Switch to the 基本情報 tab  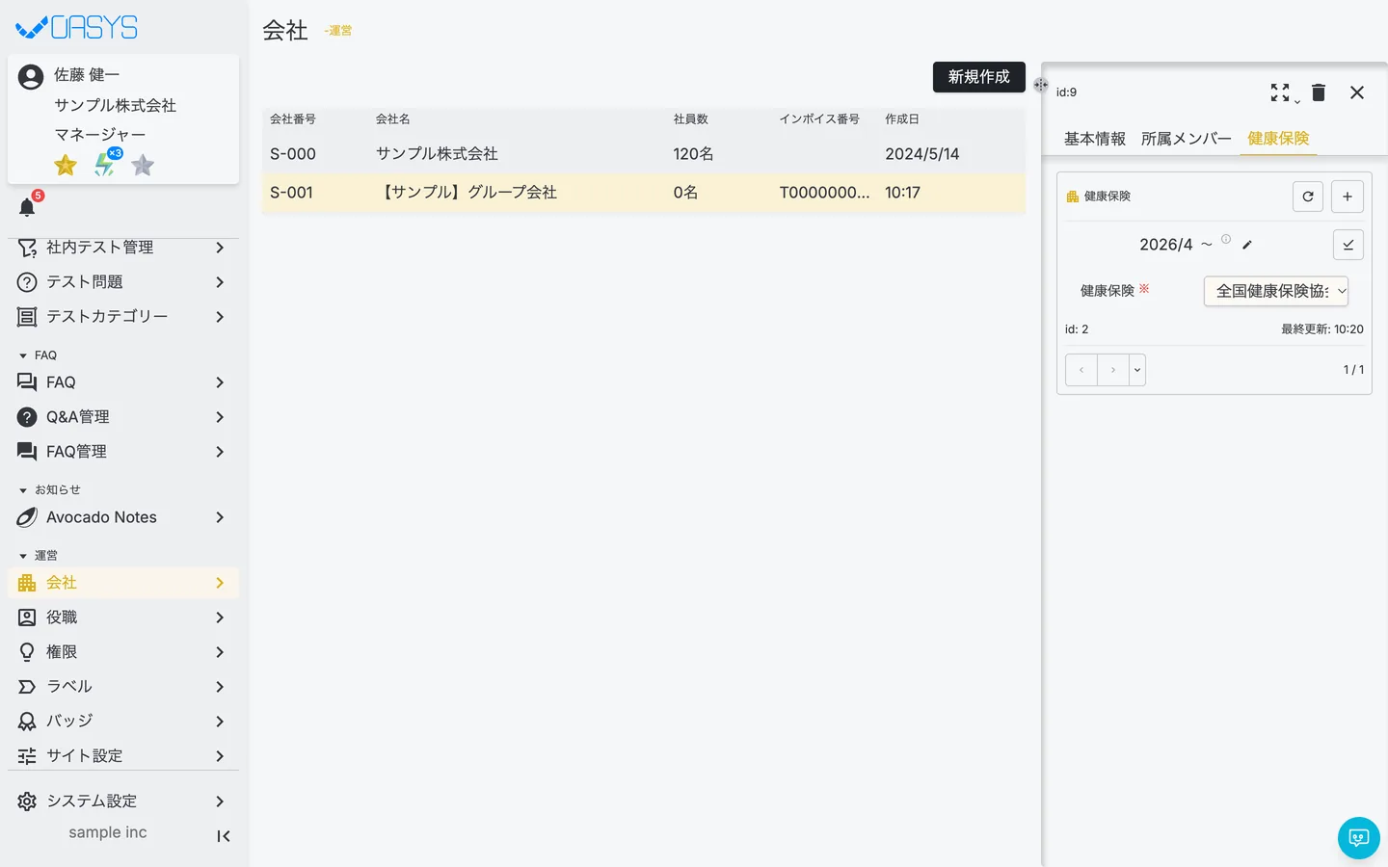(1095, 139)
